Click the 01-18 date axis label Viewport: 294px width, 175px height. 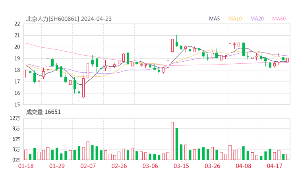coord(26,166)
